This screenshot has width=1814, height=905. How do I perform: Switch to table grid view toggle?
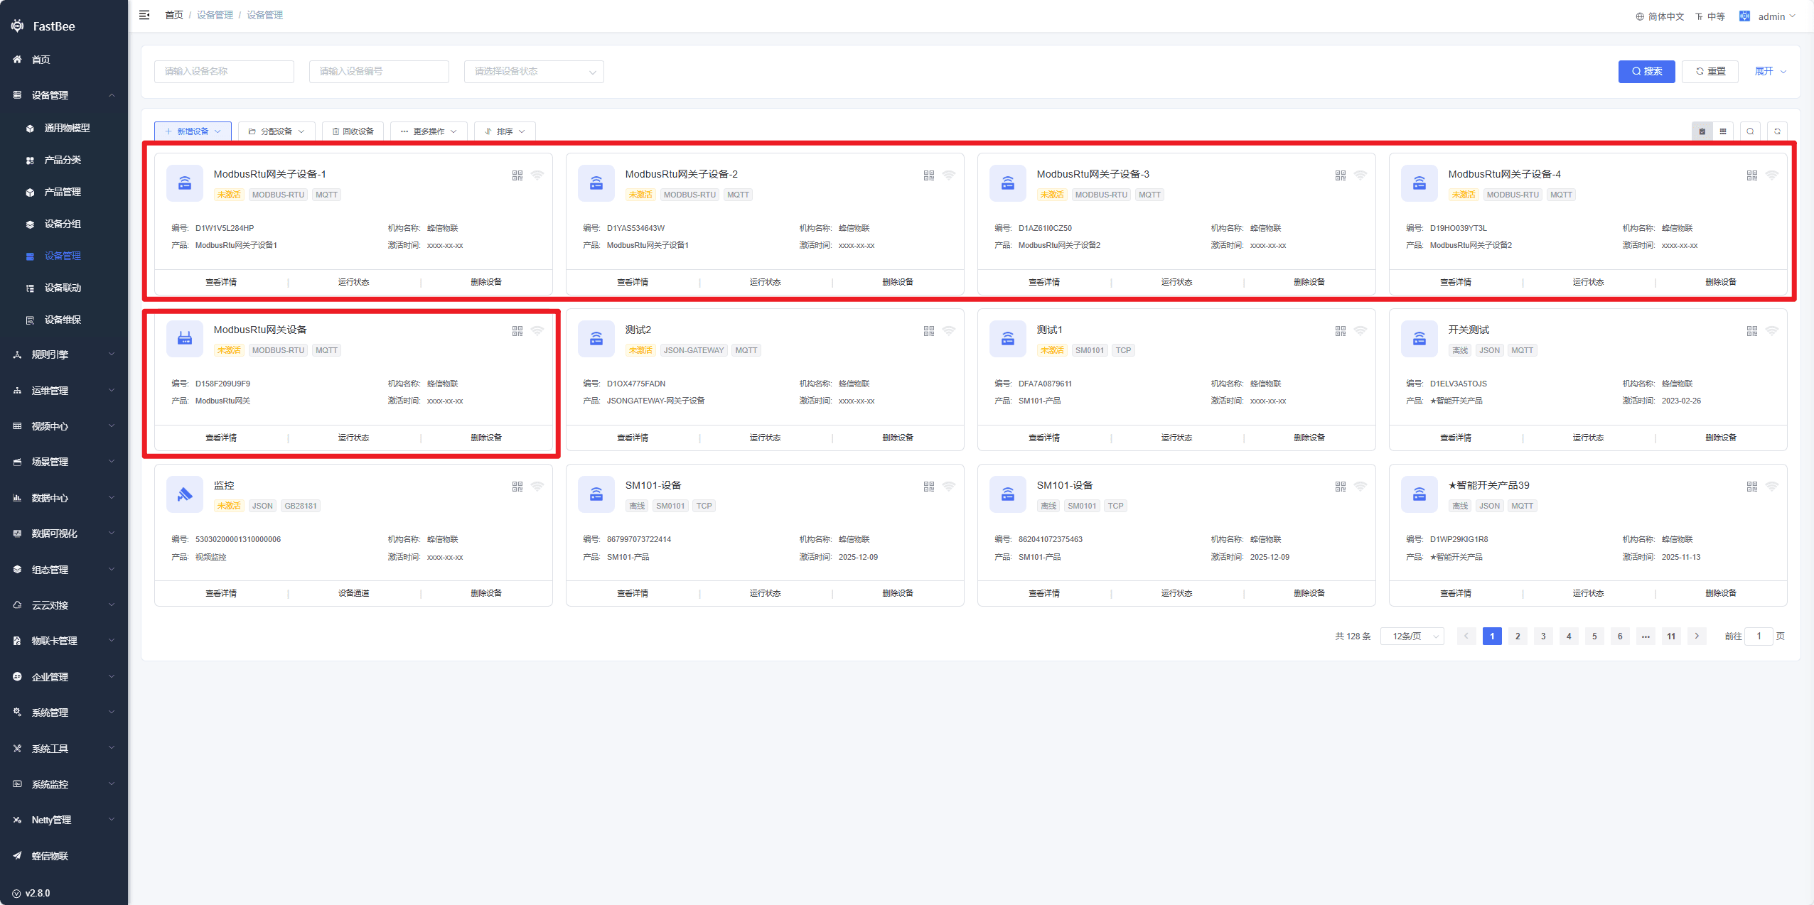pos(1723,131)
